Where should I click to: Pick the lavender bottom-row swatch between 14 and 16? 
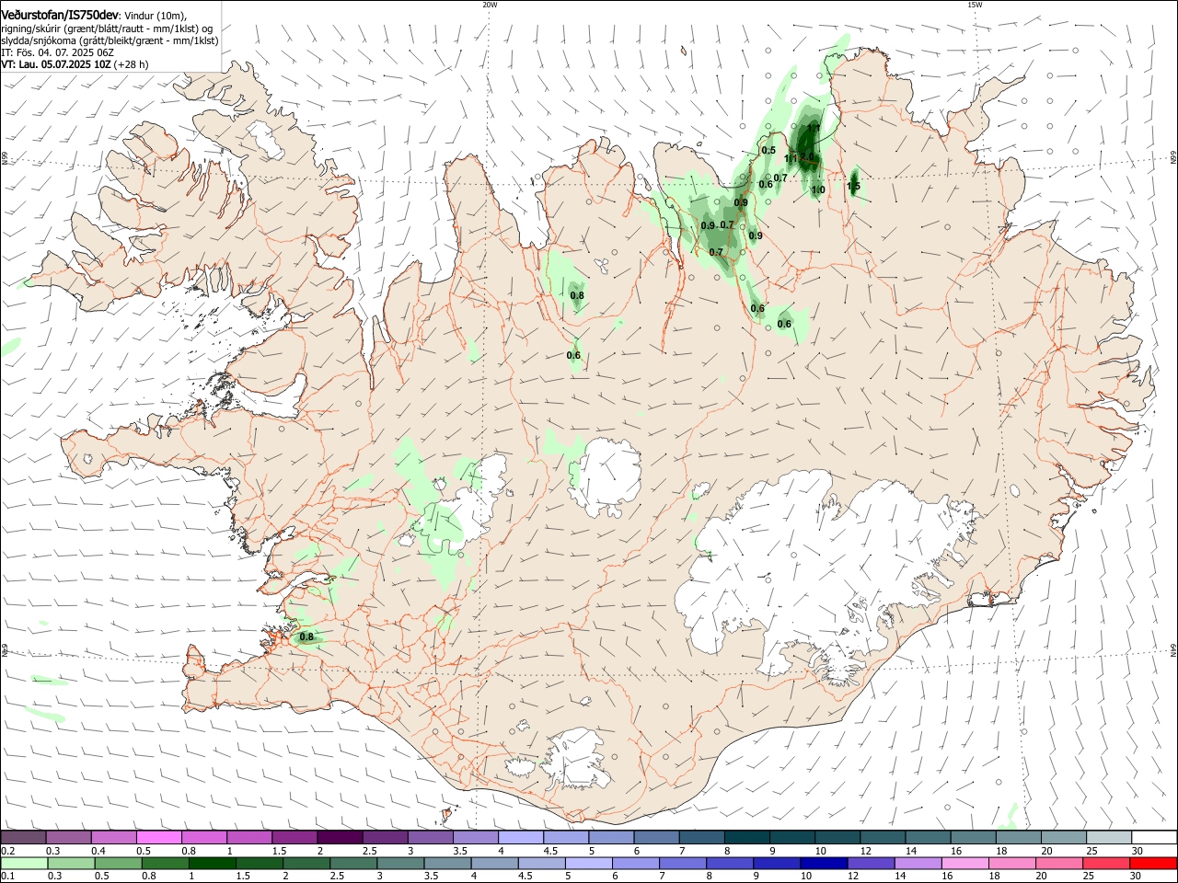[917, 864]
